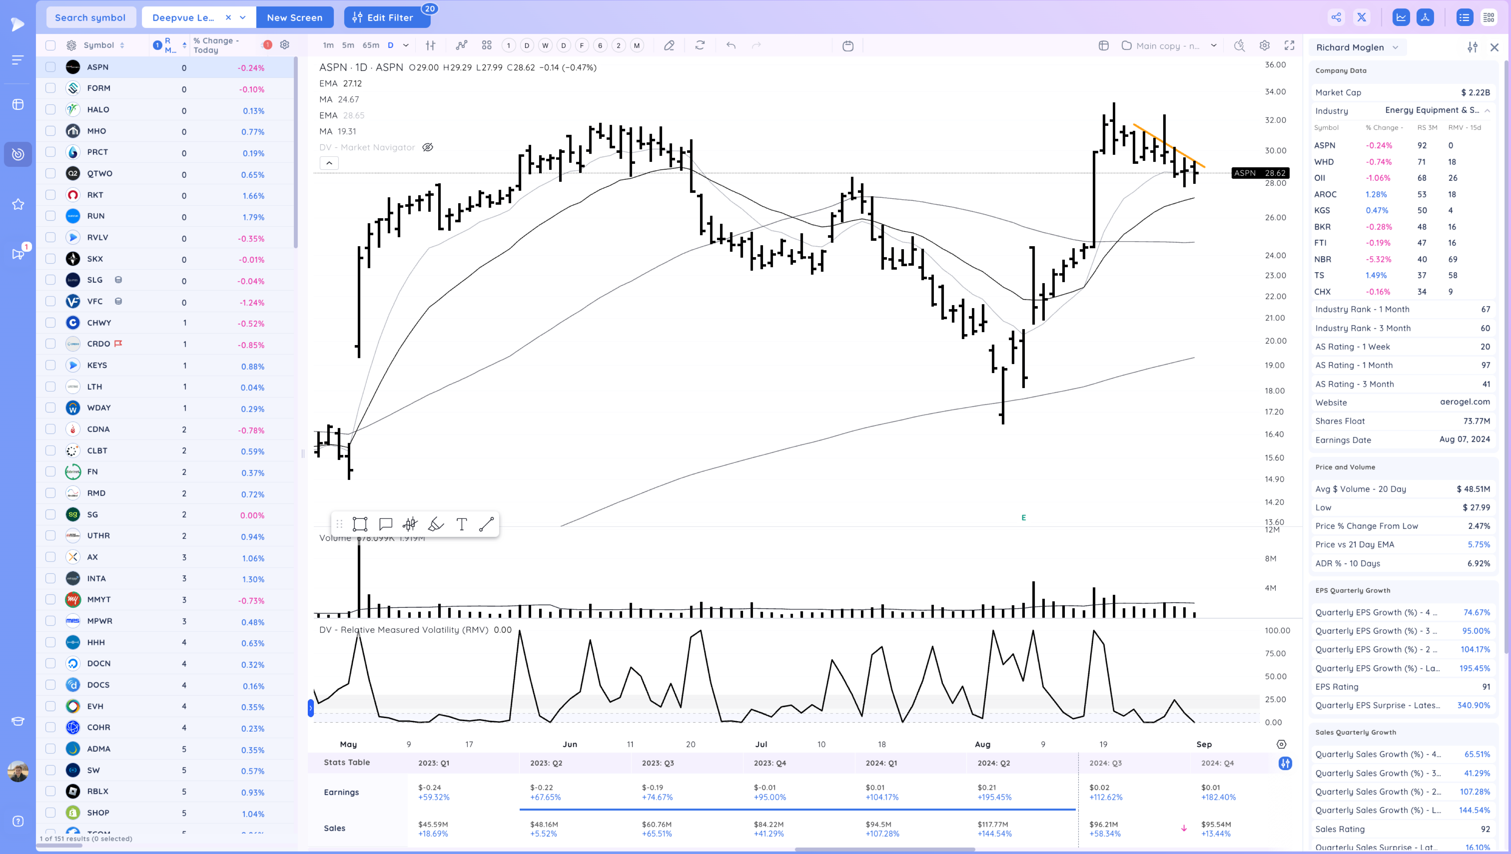Enter fullscreen chart mode
Image resolution: width=1511 pixels, height=854 pixels.
click(x=1289, y=45)
